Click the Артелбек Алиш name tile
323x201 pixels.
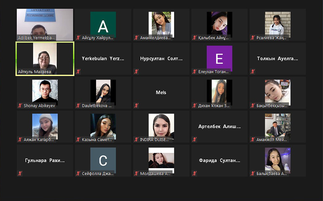coord(219,126)
